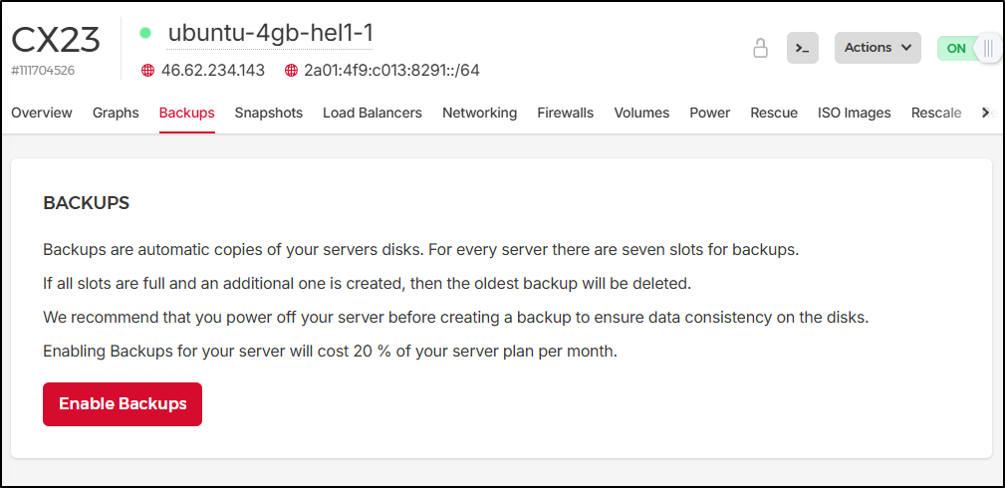Show more tabs with right arrow
This screenshot has height=488, width=1005.
pyautogui.click(x=987, y=113)
